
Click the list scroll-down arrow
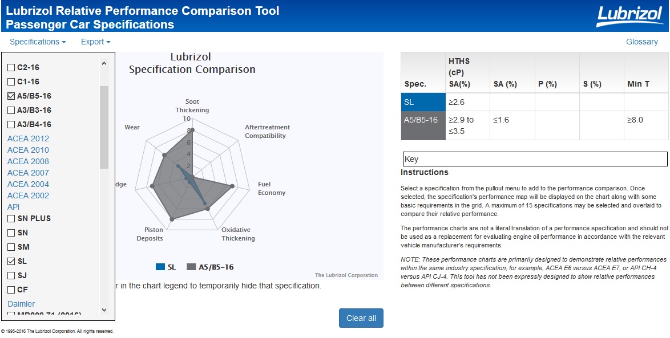(x=104, y=310)
